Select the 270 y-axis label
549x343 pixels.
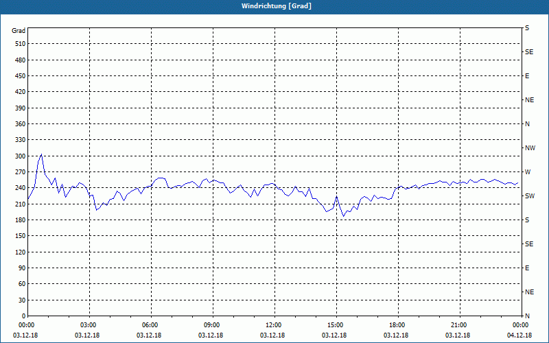tap(21, 172)
